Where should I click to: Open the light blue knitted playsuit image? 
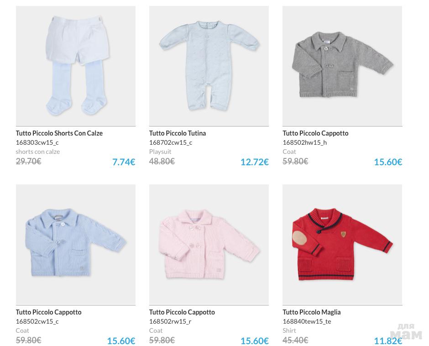(x=209, y=66)
